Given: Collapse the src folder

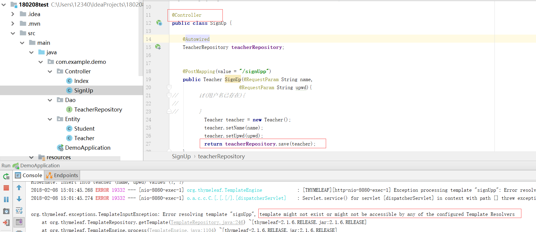Looking at the screenshot, I should click(13, 33).
